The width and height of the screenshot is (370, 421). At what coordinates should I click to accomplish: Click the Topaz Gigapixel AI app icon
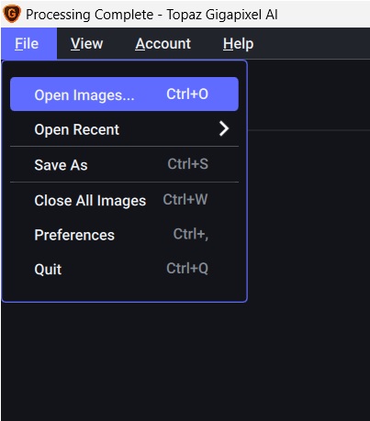[12, 14]
